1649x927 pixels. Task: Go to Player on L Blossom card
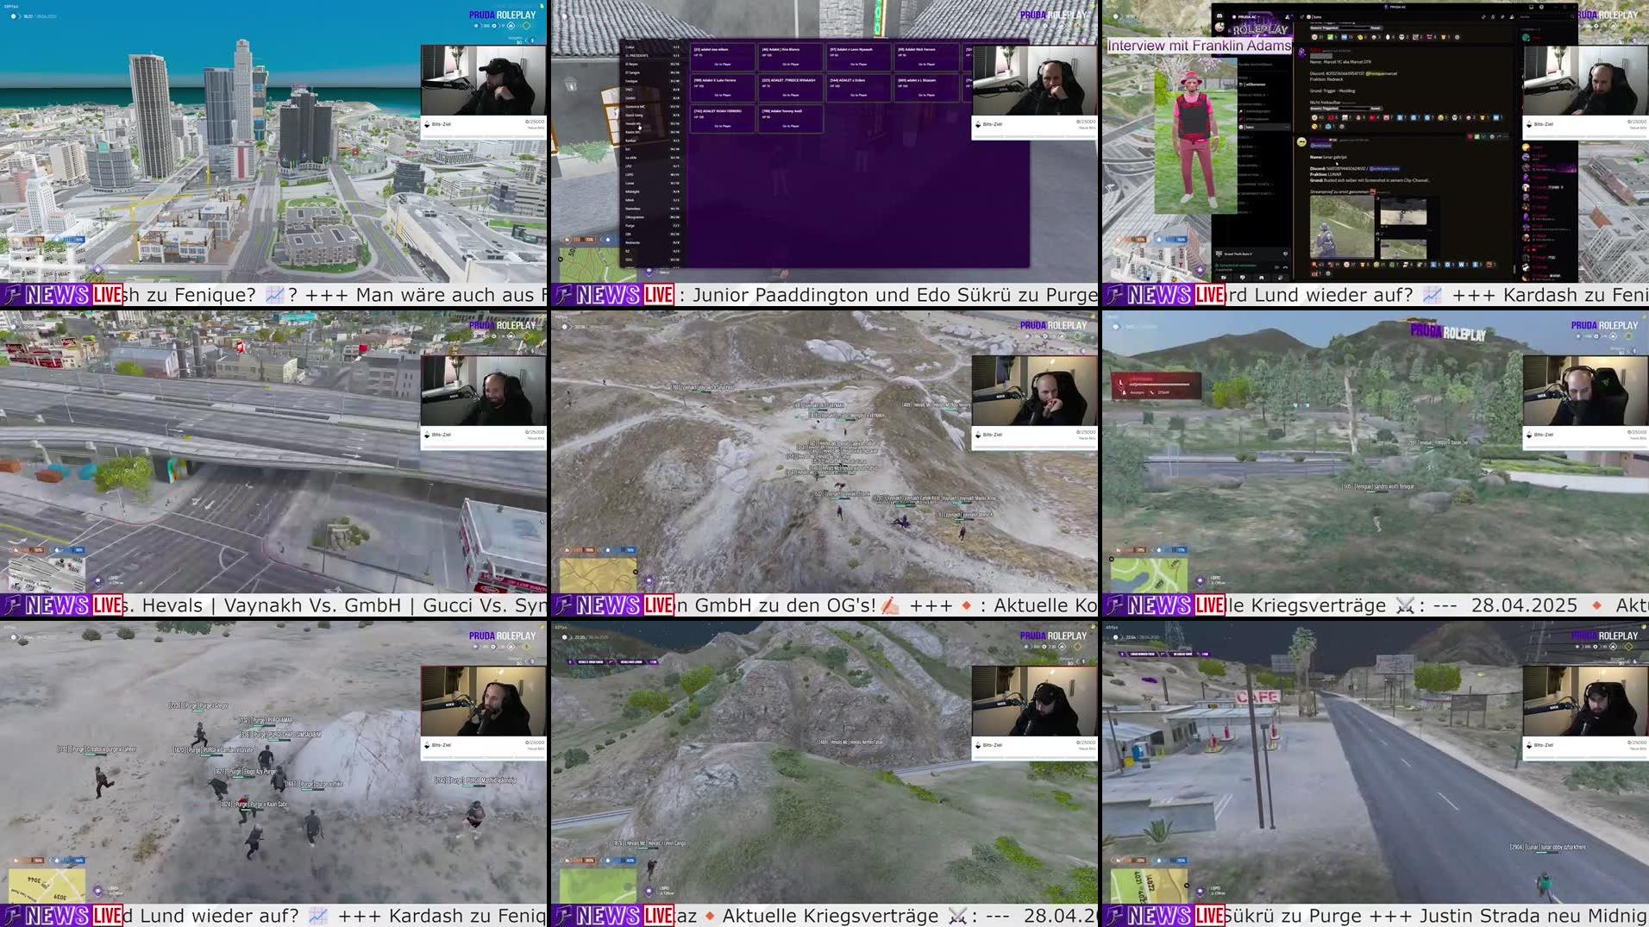927,95
